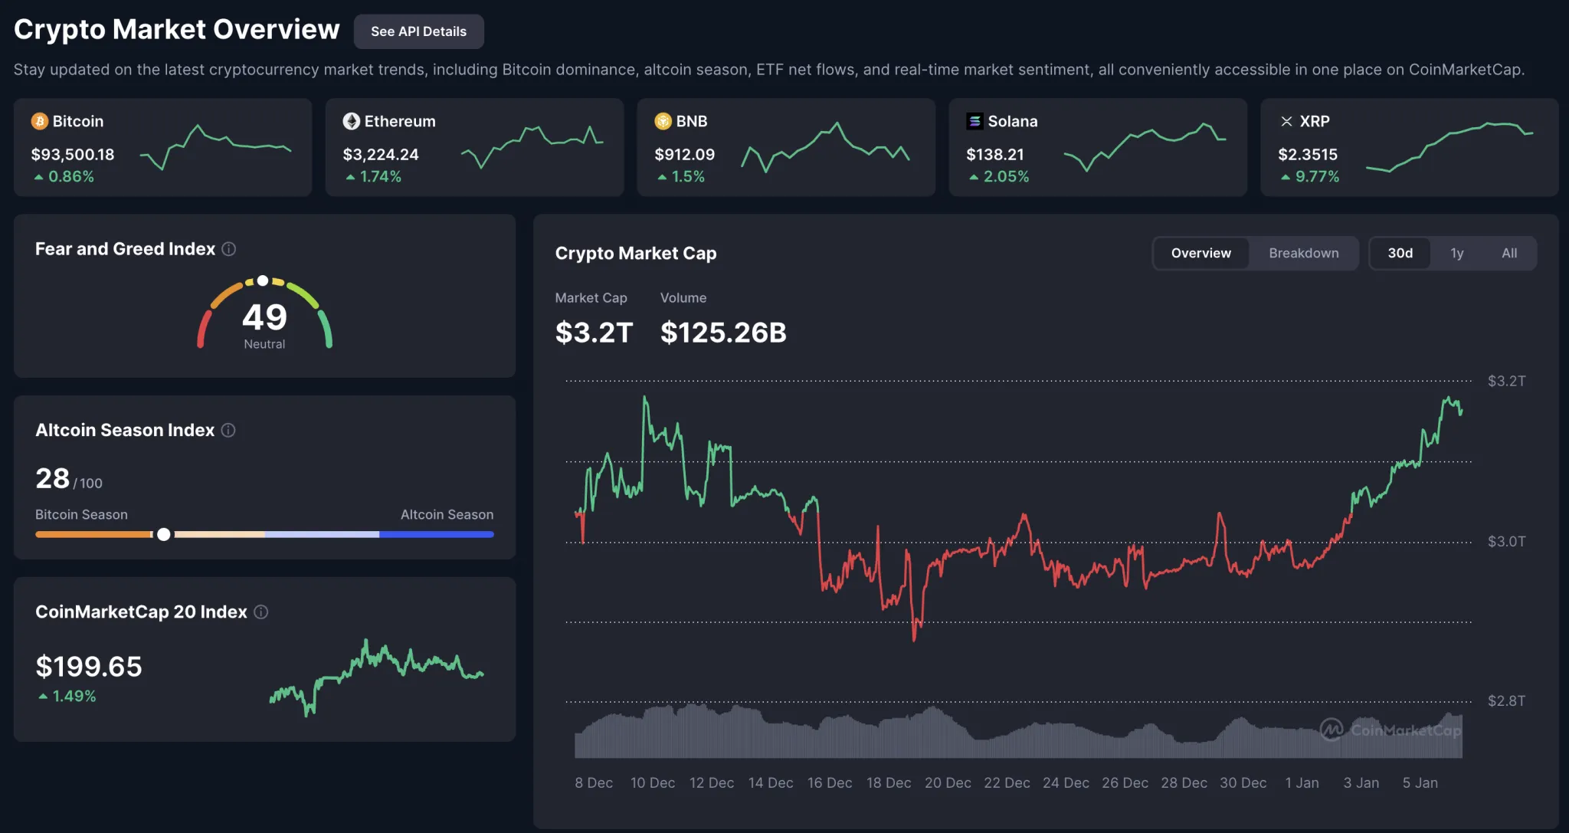This screenshot has height=833, width=1569.
Task: Open the Altcoin Season Index info tooltip
Action: click(228, 430)
